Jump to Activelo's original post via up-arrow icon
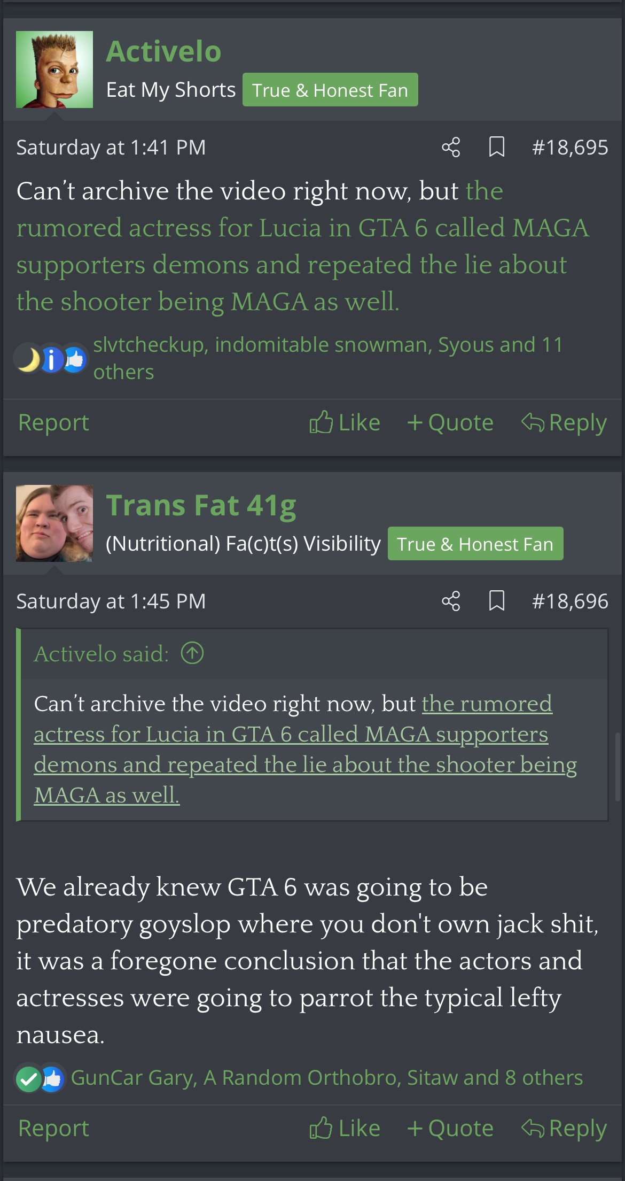This screenshot has width=625, height=1181. pos(192,653)
